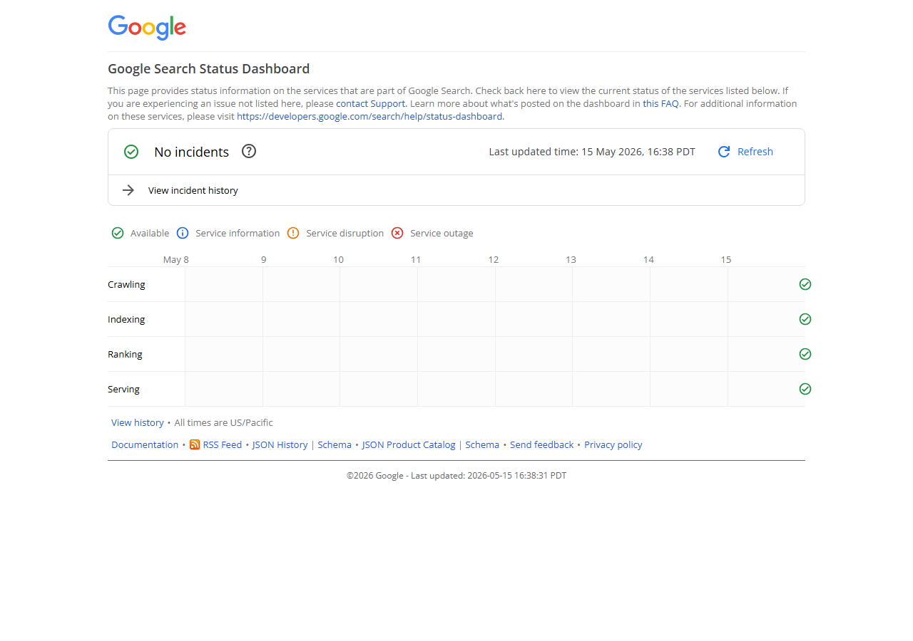Screen dimensions: 913x641
Task: Open the contact Support link
Action: click(x=371, y=103)
